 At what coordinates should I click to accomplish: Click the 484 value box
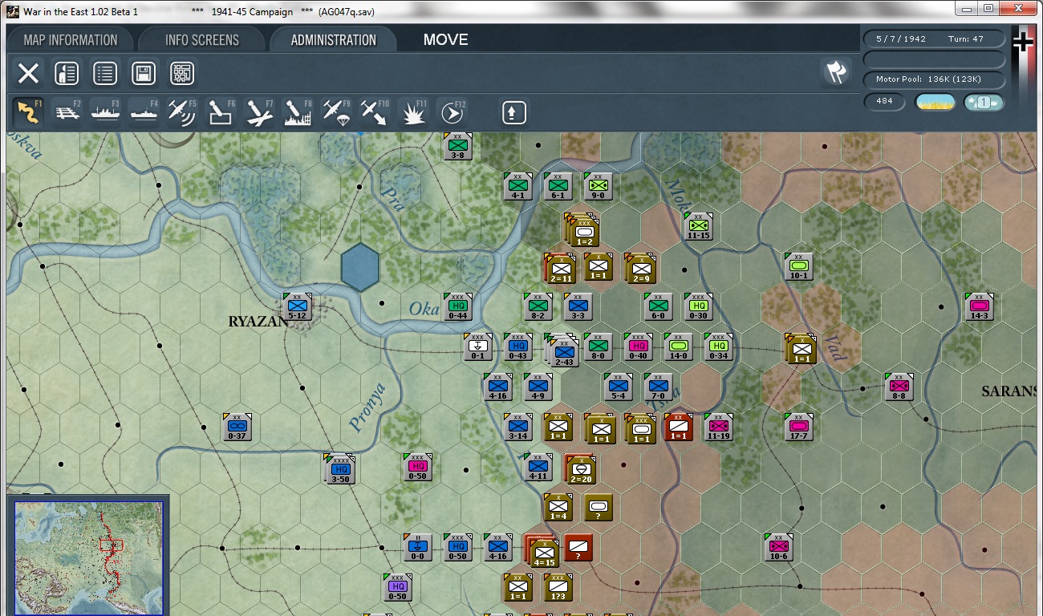click(x=885, y=102)
